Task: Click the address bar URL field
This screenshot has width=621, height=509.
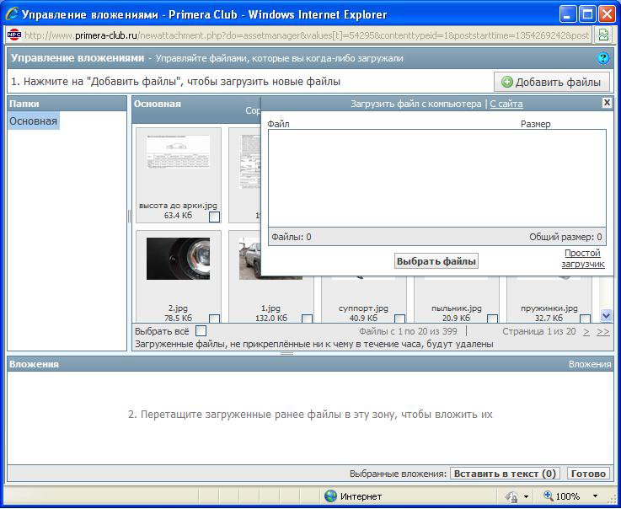Action: click(x=307, y=35)
